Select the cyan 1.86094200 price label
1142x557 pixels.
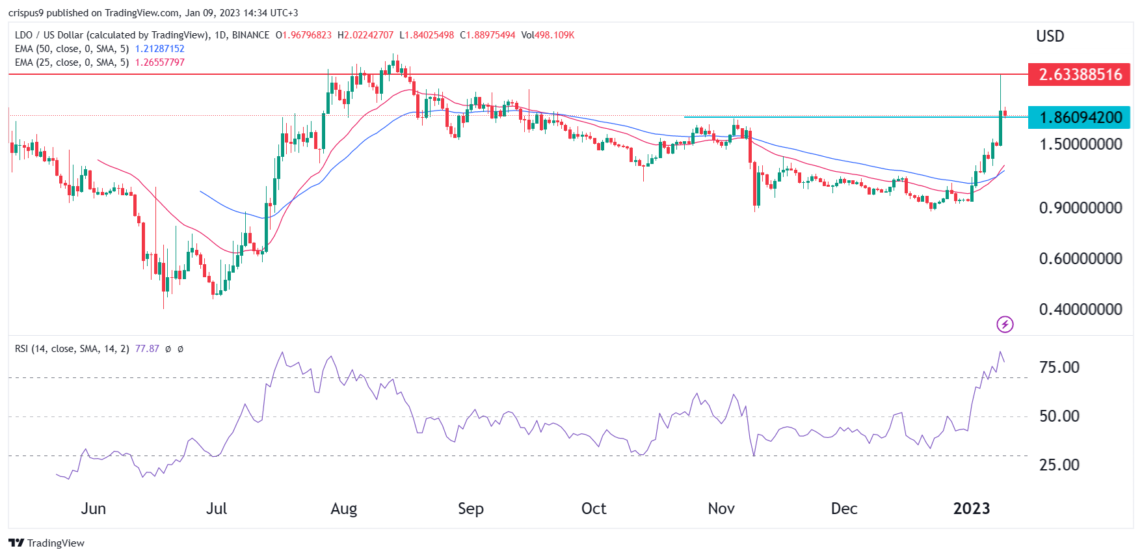pos(1079,118)
